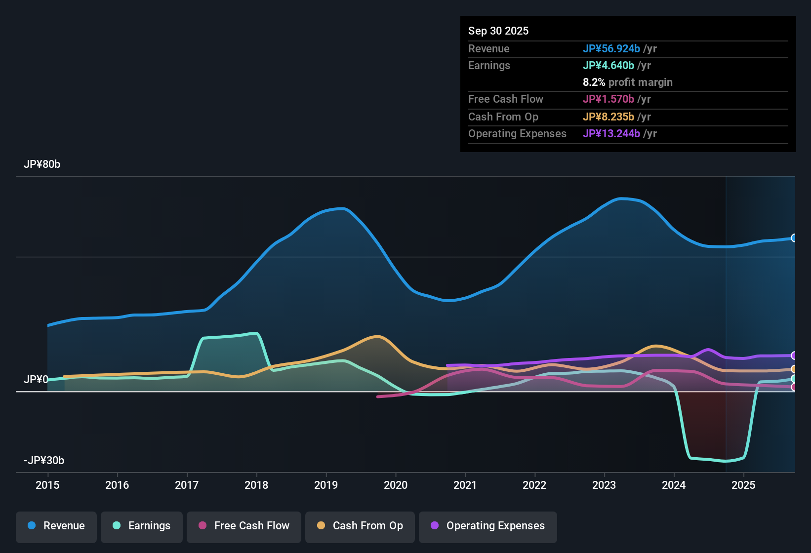
Task: Open the Cash From Op legend entry
Action: (x=360, y=526)
